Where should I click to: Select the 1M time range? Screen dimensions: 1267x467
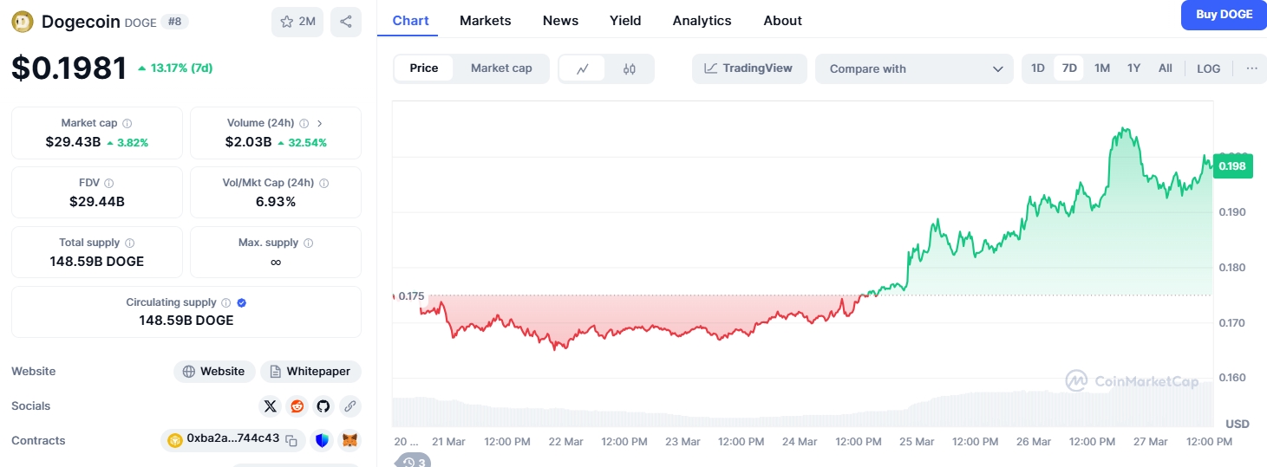(x=1101, y=68)
